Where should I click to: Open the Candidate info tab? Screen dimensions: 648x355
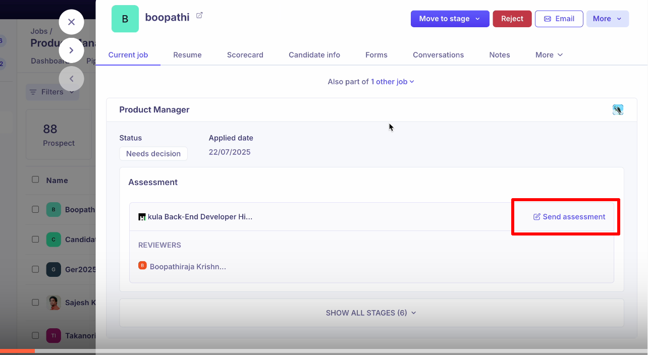[x=314, y=55]
